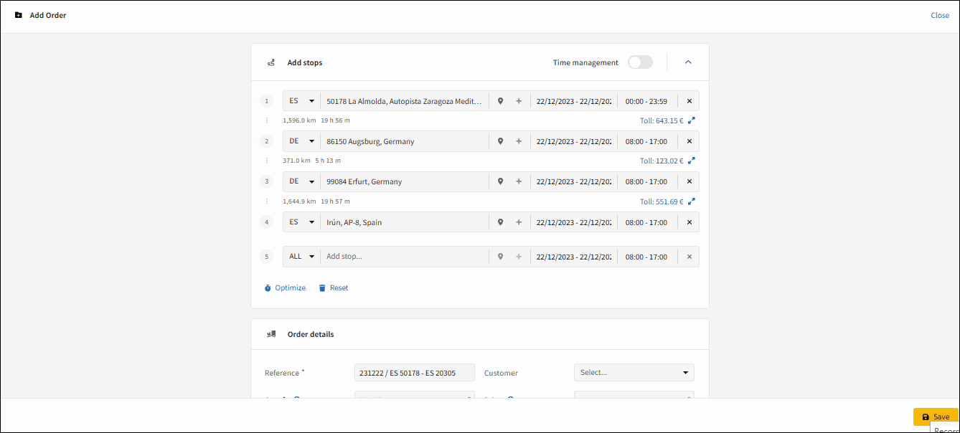The width and height of the screenshot is (960, 433).
Task: Click the Optimize link
Action: 285,287
